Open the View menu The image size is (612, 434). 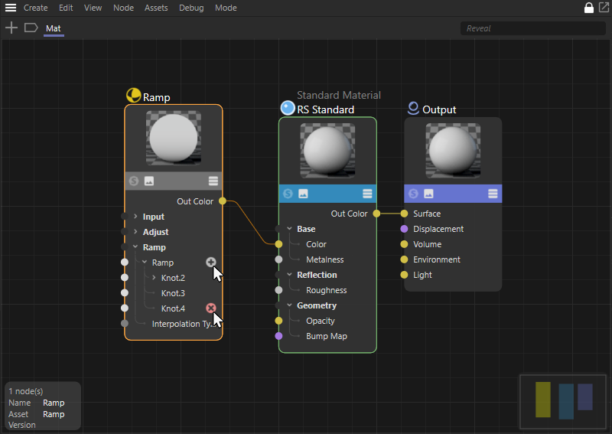click(93, 8)
